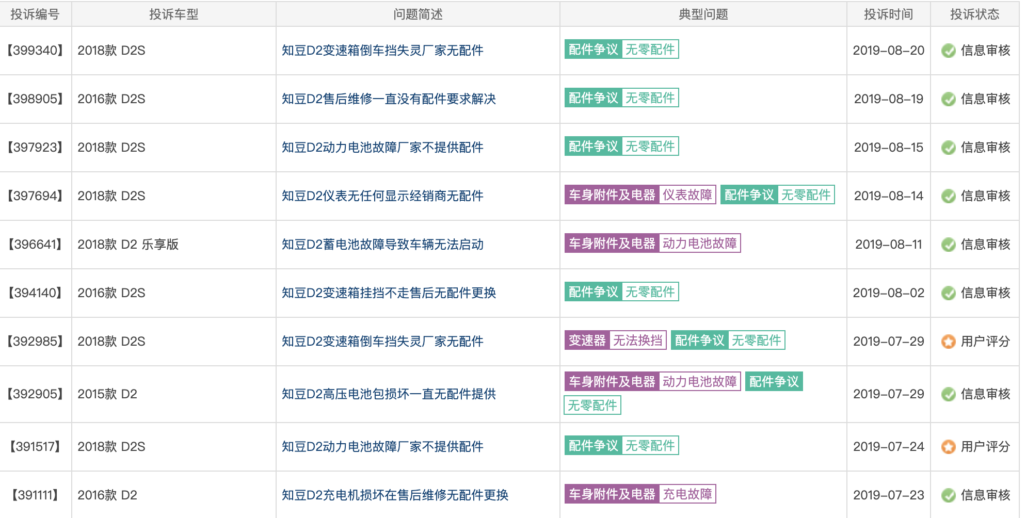
Task: Click the 投诉编号 column header
Action: [35, 14]
